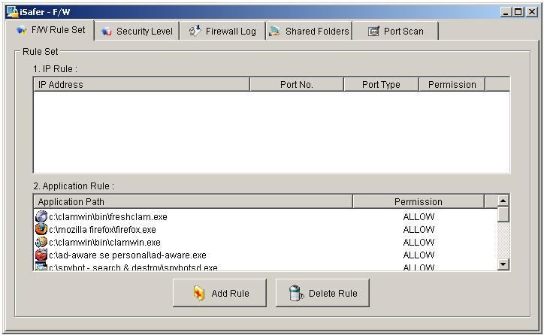Click the Application Path column header
Viewport: 544px width, 335px height.
pos(193,202)
